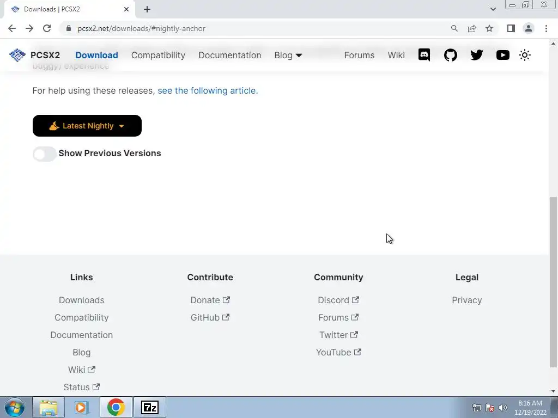
Task: Open the footer YouTube link
Action: [x=338, y=352]
